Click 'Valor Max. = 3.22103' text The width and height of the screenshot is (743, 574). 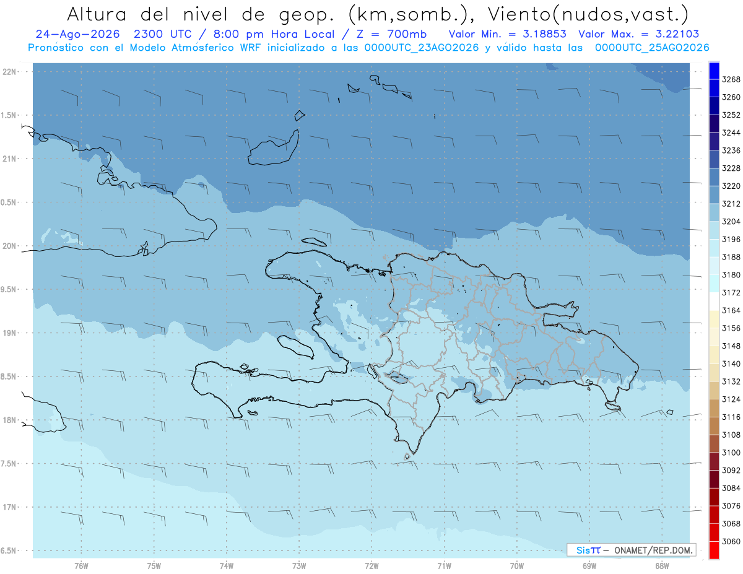[639, 34]
